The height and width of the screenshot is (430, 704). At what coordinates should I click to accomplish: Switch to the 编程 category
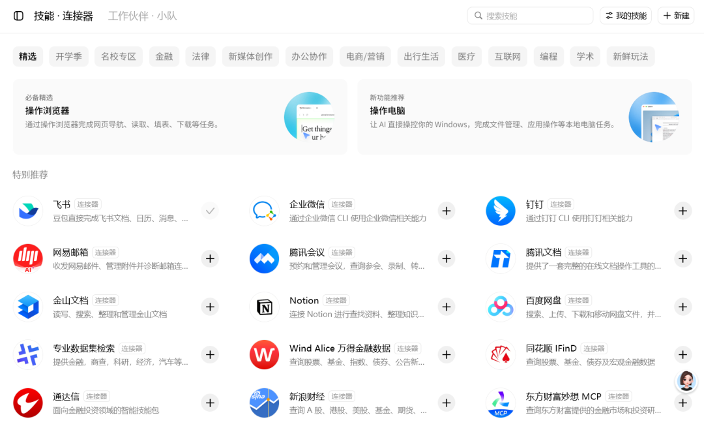coord(549,57)
